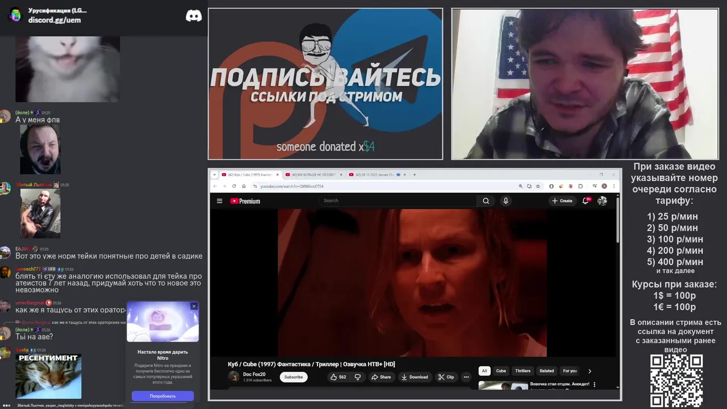Expand next category chips arrow
The height and width of the screenshot is (409, 727).
point(590,371)
